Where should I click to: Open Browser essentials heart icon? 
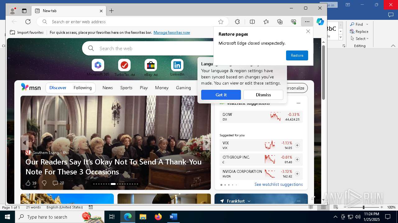tap(294, 22)
